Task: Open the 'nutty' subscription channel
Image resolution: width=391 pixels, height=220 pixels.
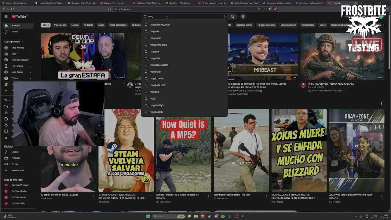Action: pos(18,54)
